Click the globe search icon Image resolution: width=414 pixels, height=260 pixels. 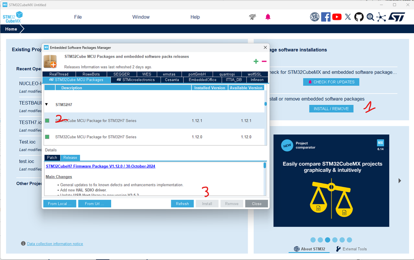point(370,17)
